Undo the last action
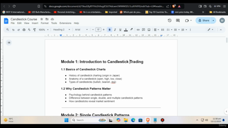 tap(13, 30)
